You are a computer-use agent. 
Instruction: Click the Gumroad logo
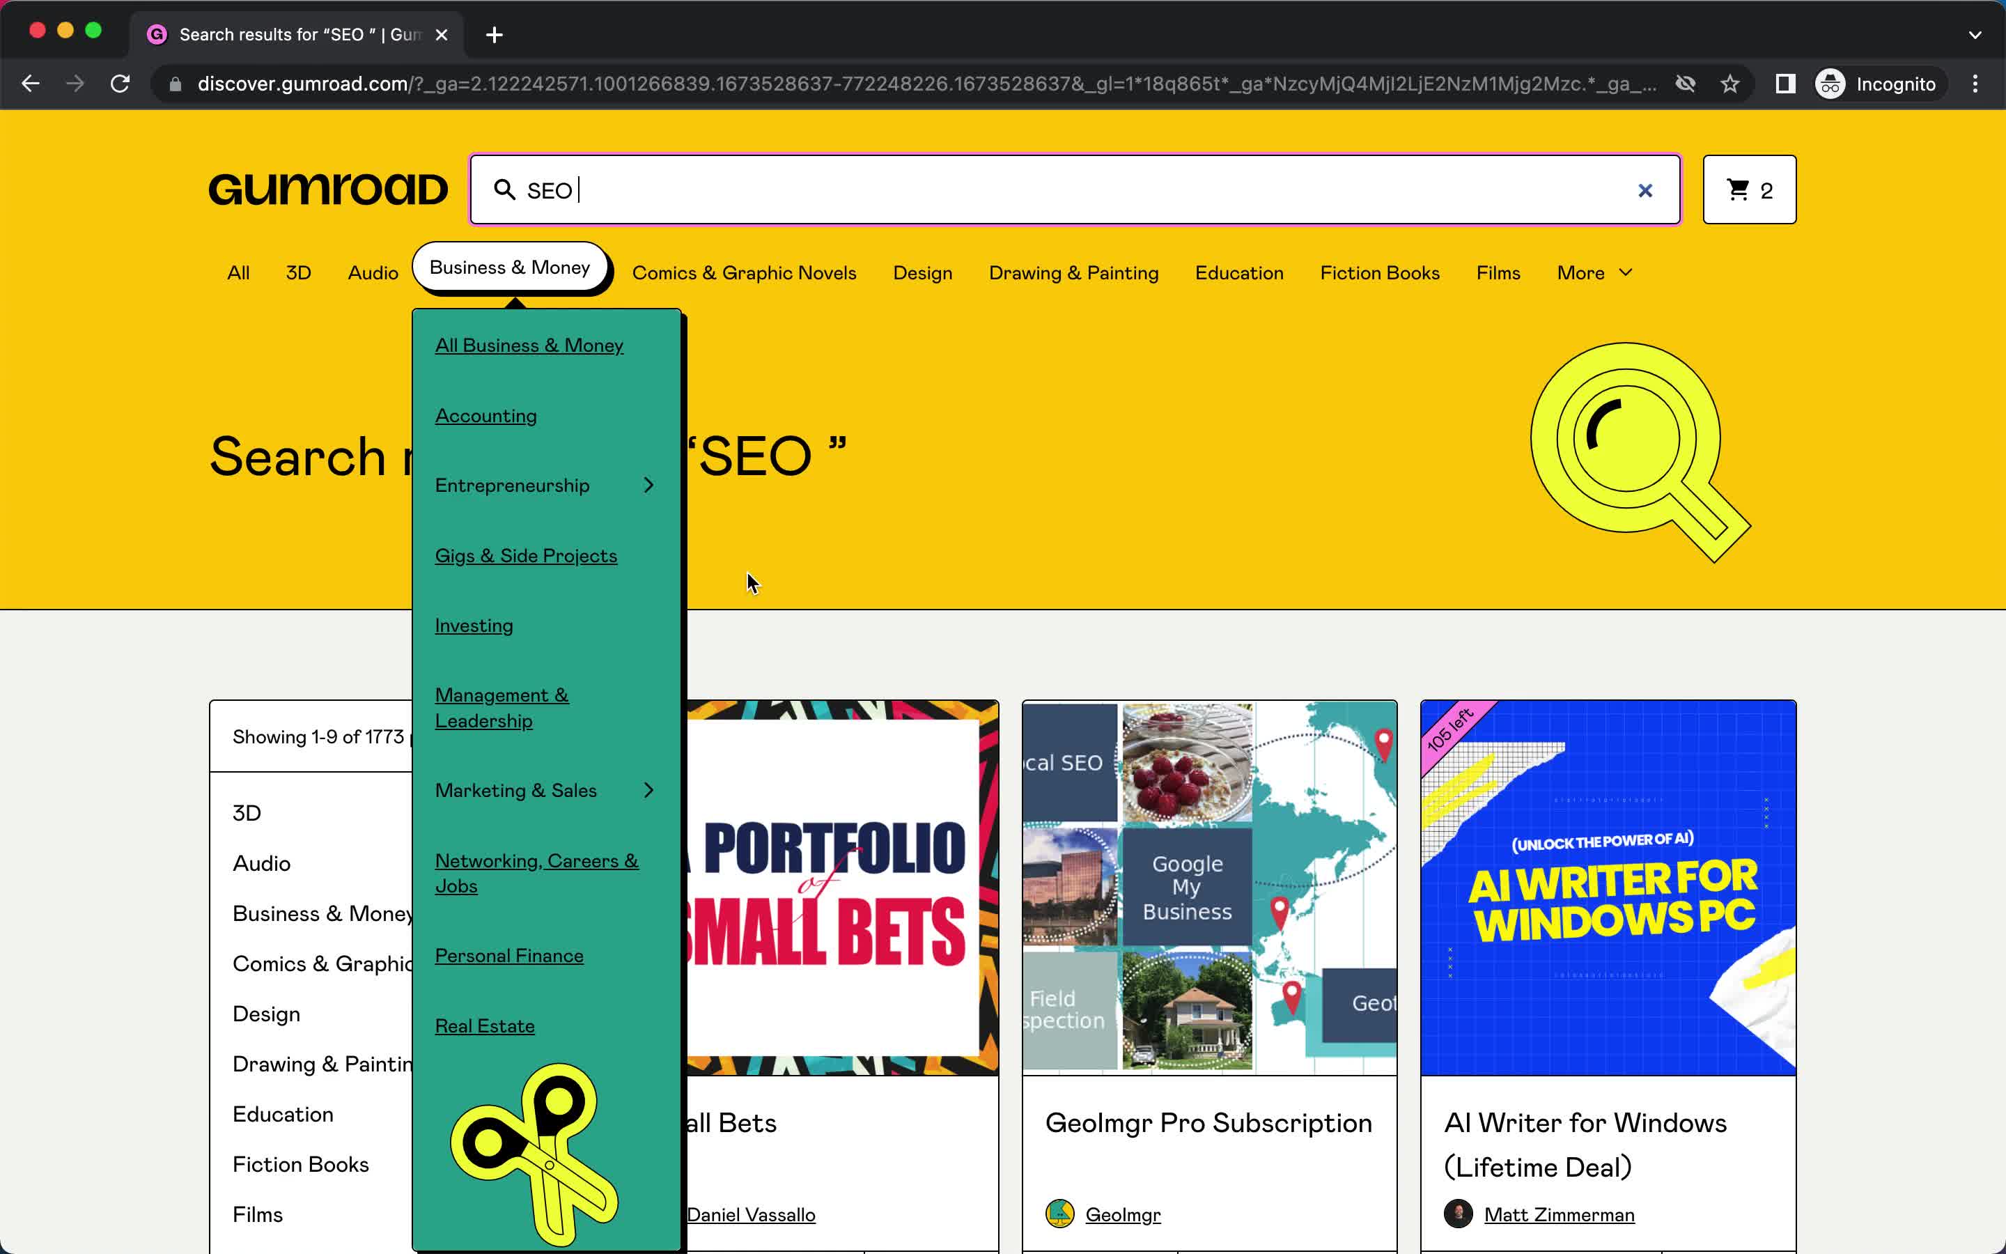tap(328, 190)
